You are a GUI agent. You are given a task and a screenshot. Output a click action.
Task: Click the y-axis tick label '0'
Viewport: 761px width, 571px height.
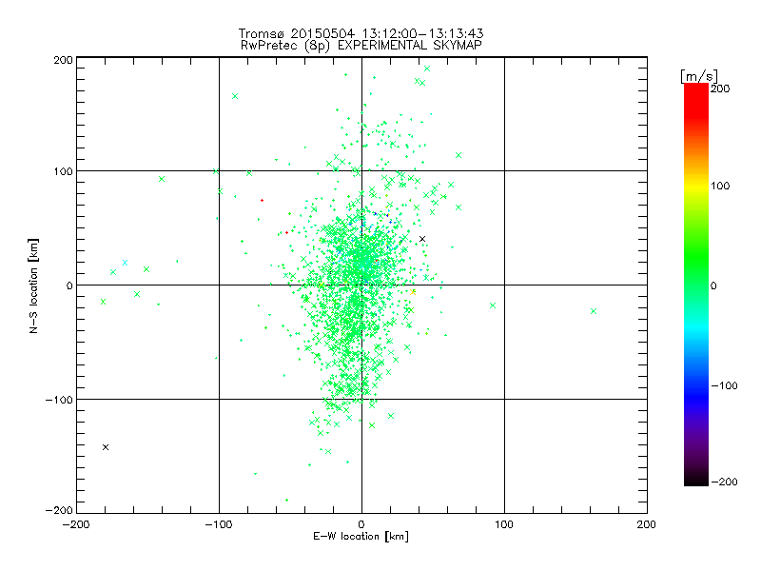69,285
